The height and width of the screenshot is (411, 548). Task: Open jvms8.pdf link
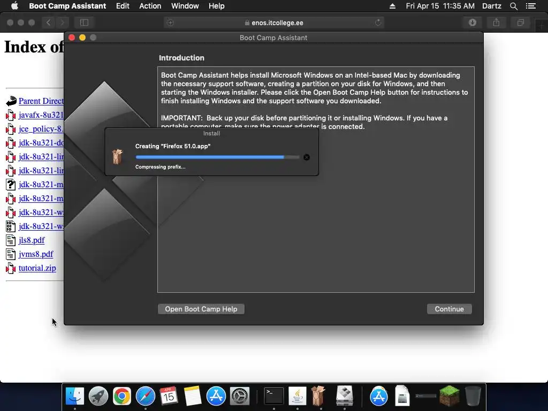click(36, 254)
